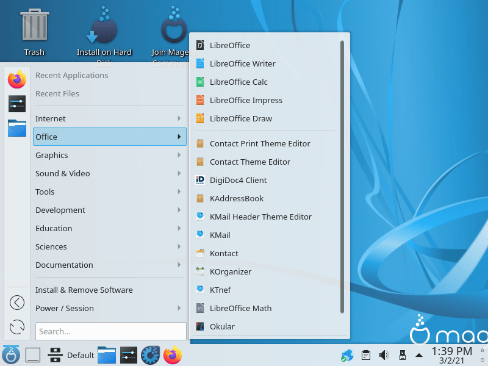Image resolution: width=488 pixels, height=366 pixels.
Task: Expand the Internet category
Action: click(110, 118)
